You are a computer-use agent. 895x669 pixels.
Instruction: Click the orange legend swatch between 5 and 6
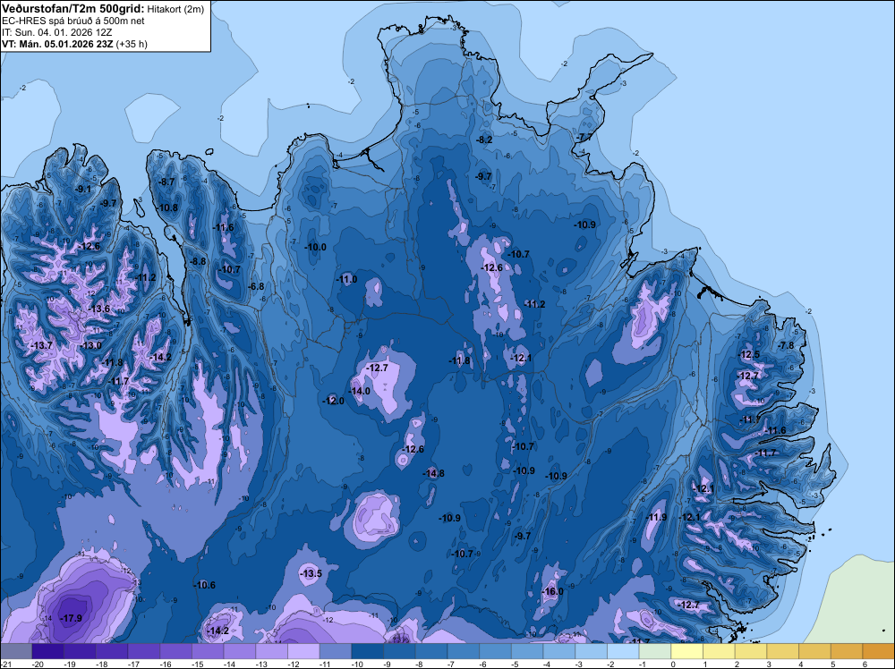(x=847, y=650)
